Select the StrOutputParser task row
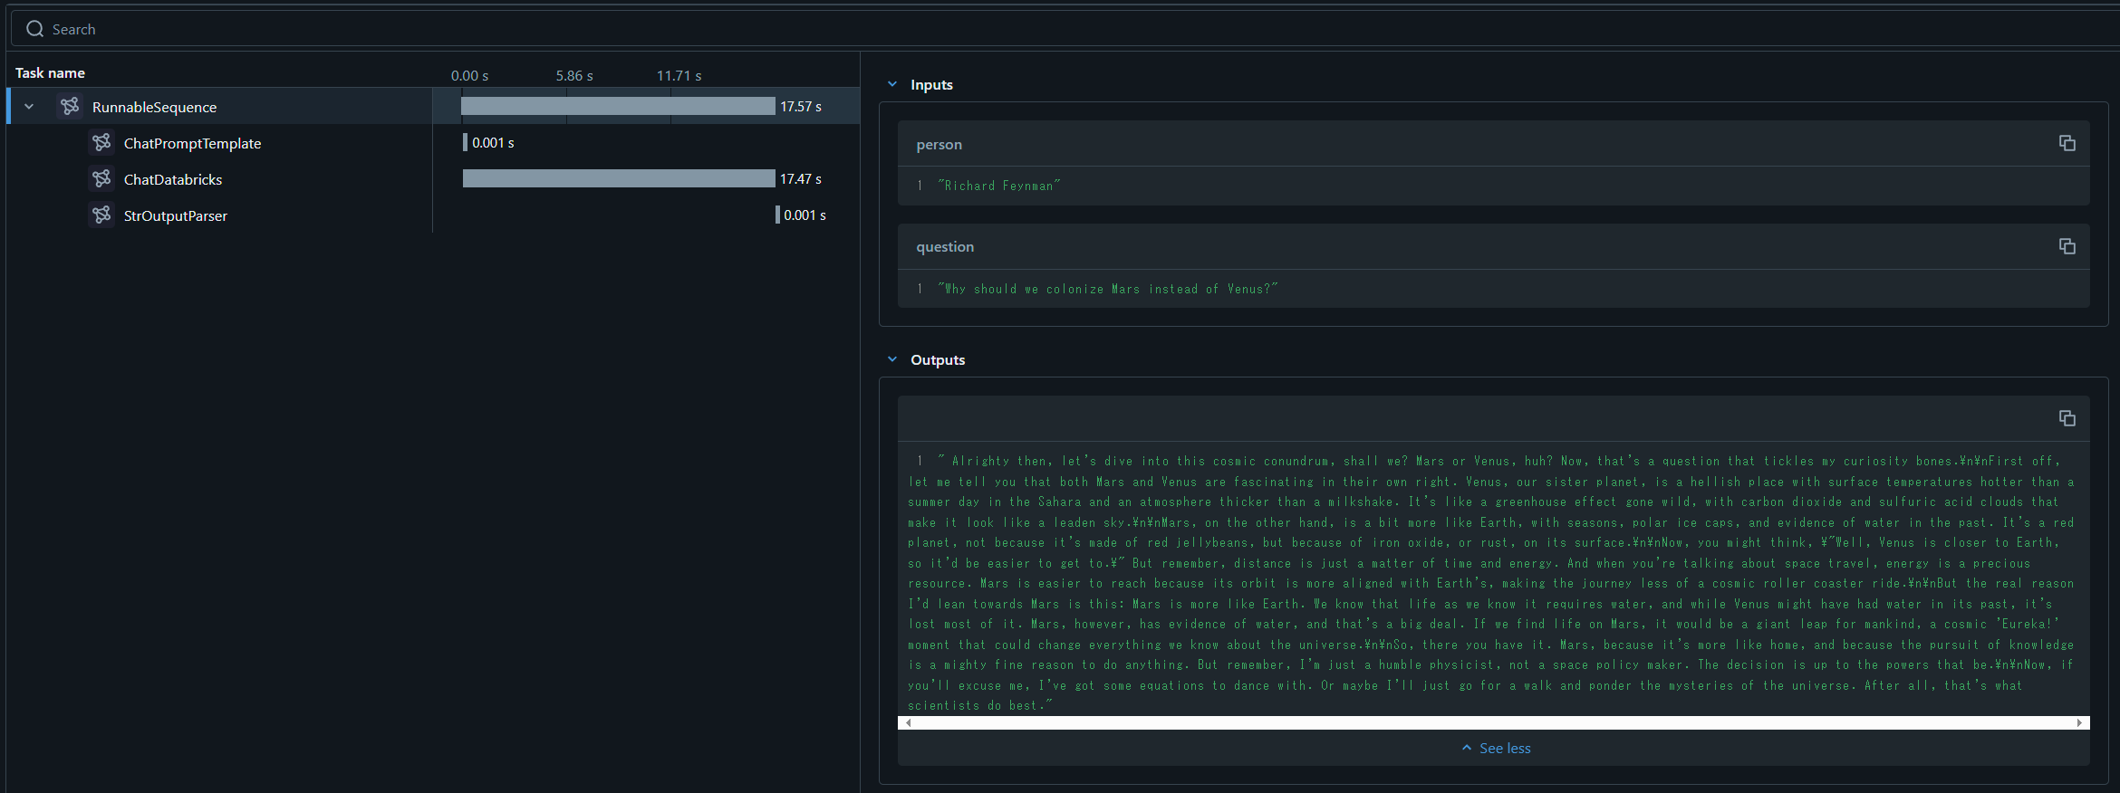This screenshot has width=2120, height=793. pos(433,215)
